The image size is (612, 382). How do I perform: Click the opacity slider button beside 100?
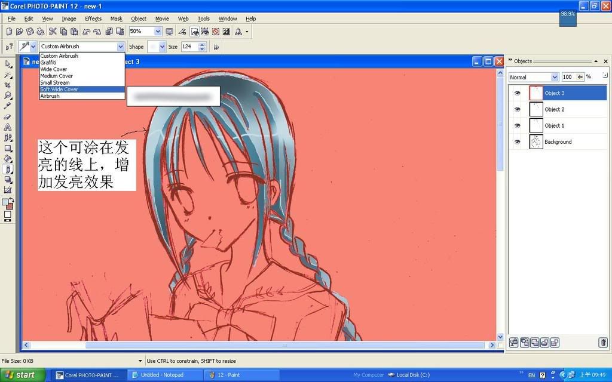coord(580,77)
